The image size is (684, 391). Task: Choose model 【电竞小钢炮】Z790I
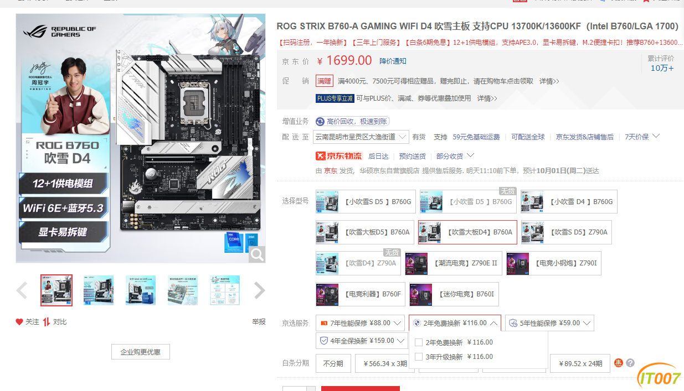pos(554,263)
